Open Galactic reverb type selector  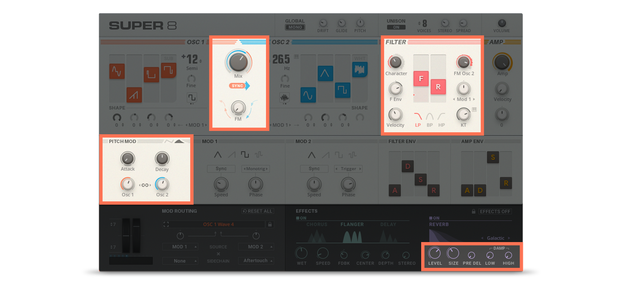496,238
